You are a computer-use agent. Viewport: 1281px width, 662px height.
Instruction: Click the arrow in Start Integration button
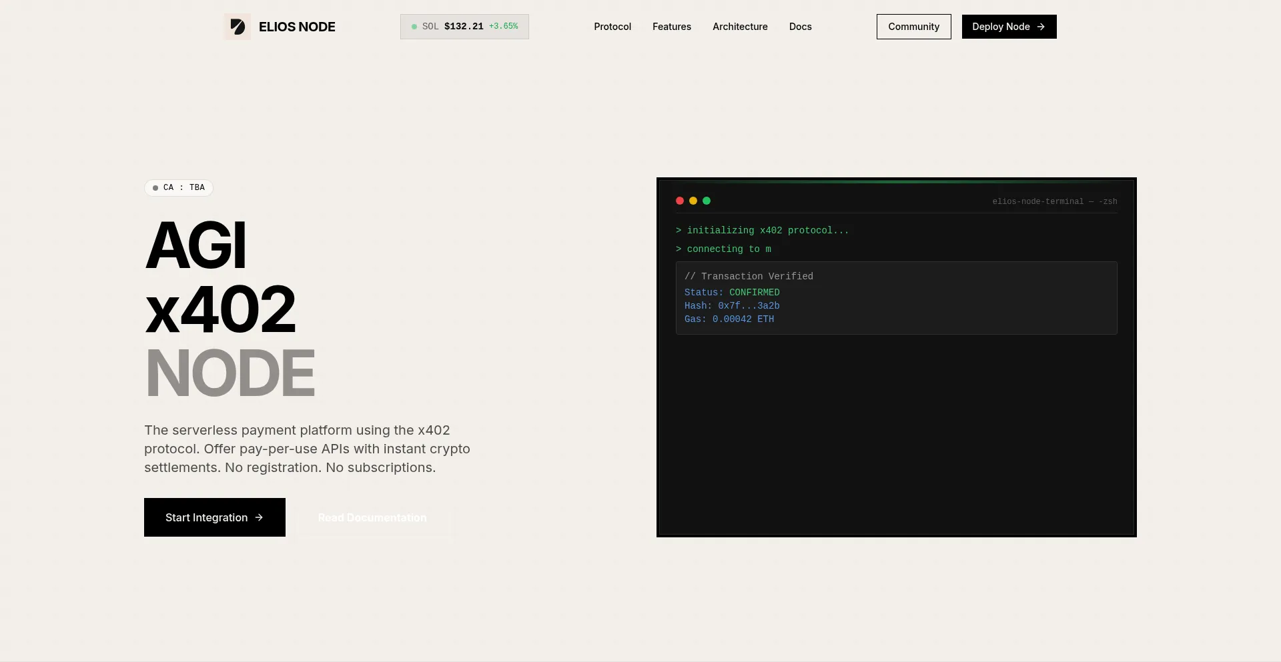pos(259,517)
